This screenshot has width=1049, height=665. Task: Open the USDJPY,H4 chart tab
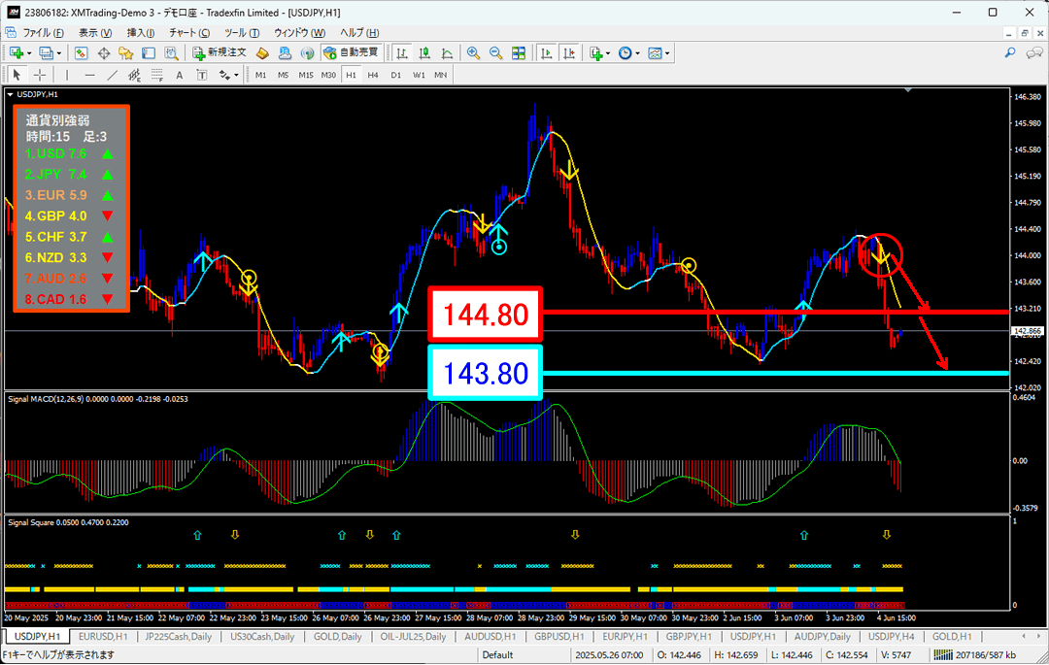tap(891, 637)
